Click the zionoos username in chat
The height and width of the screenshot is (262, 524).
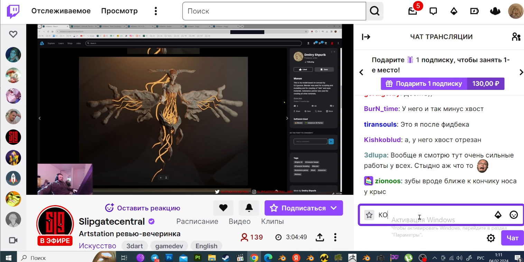(387, 181)
